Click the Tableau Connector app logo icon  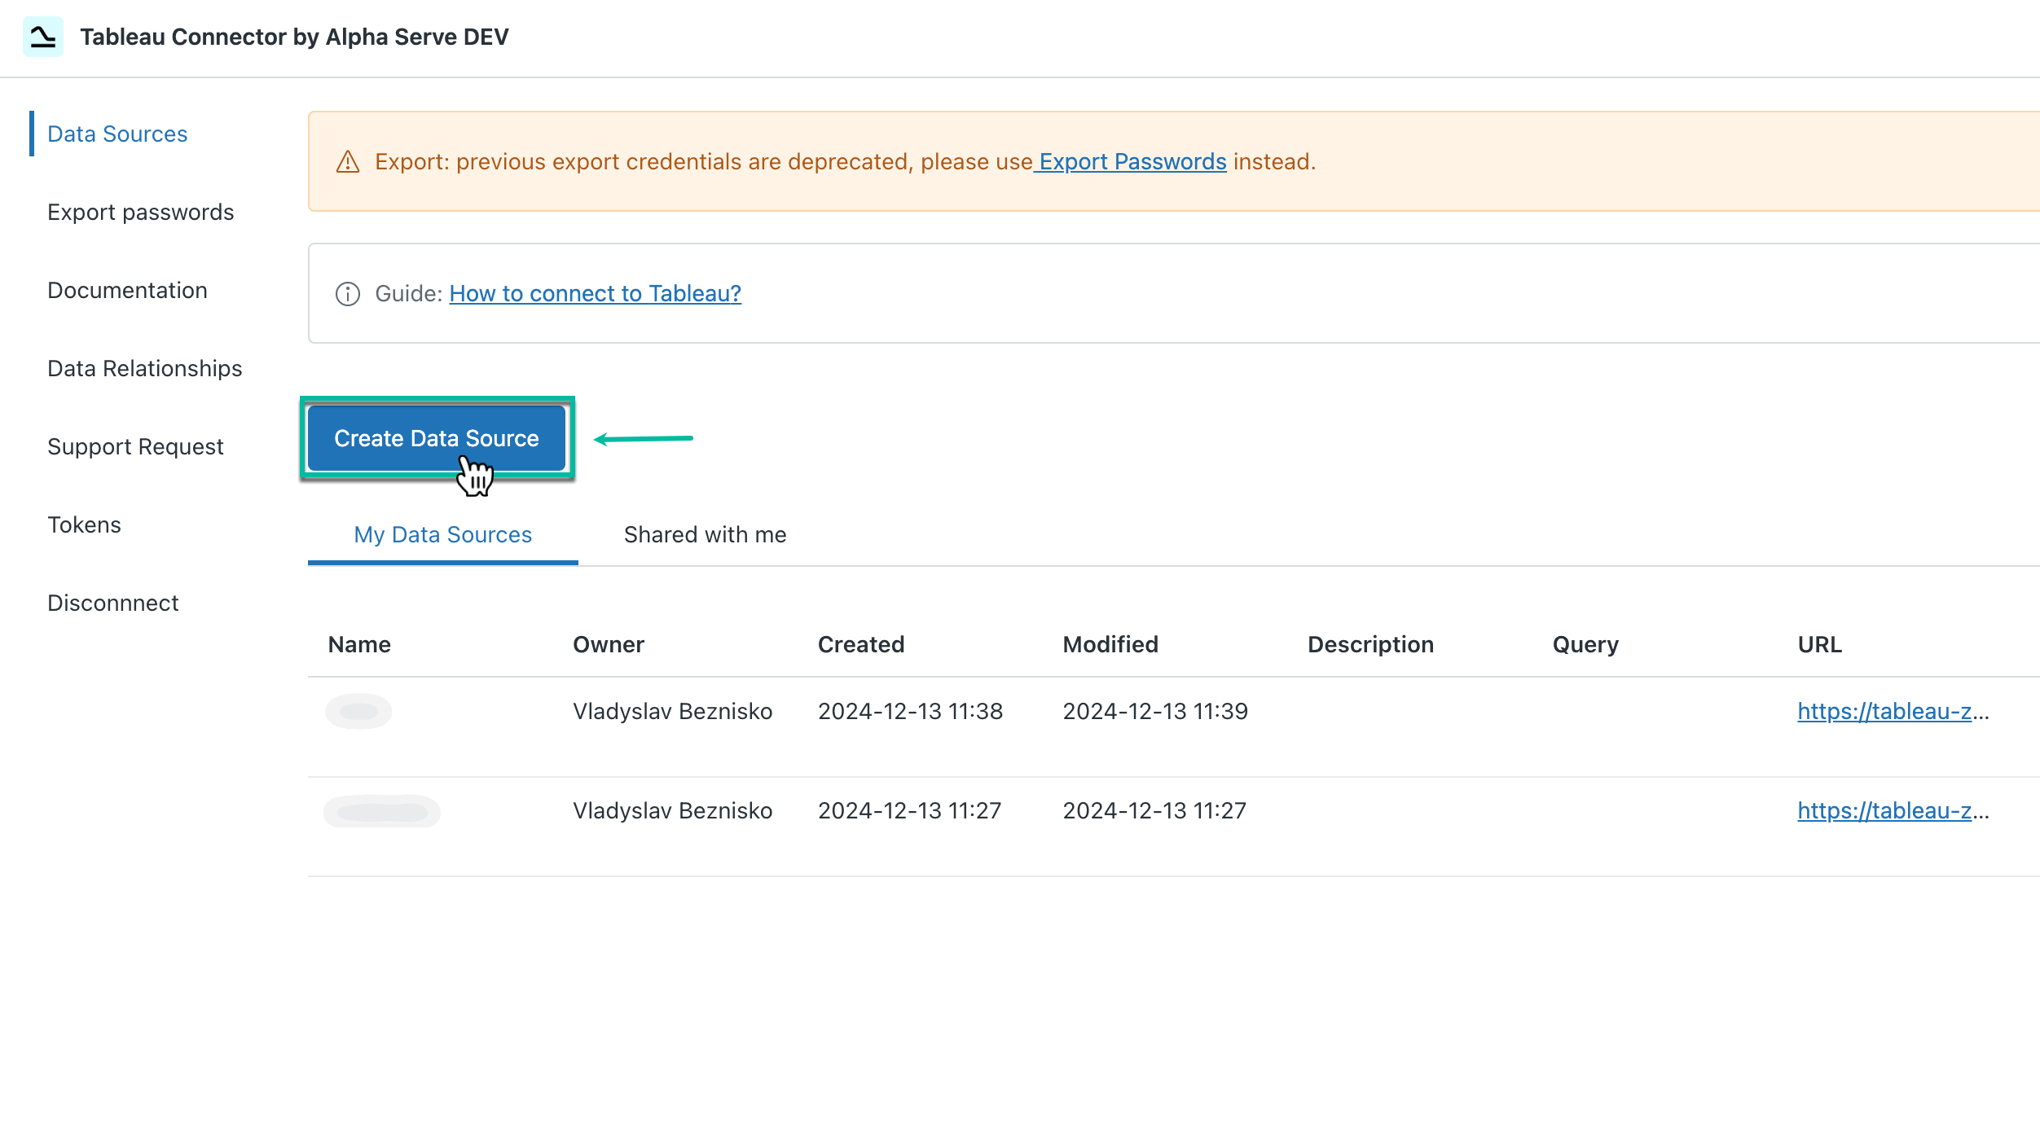tap(42, 36)
